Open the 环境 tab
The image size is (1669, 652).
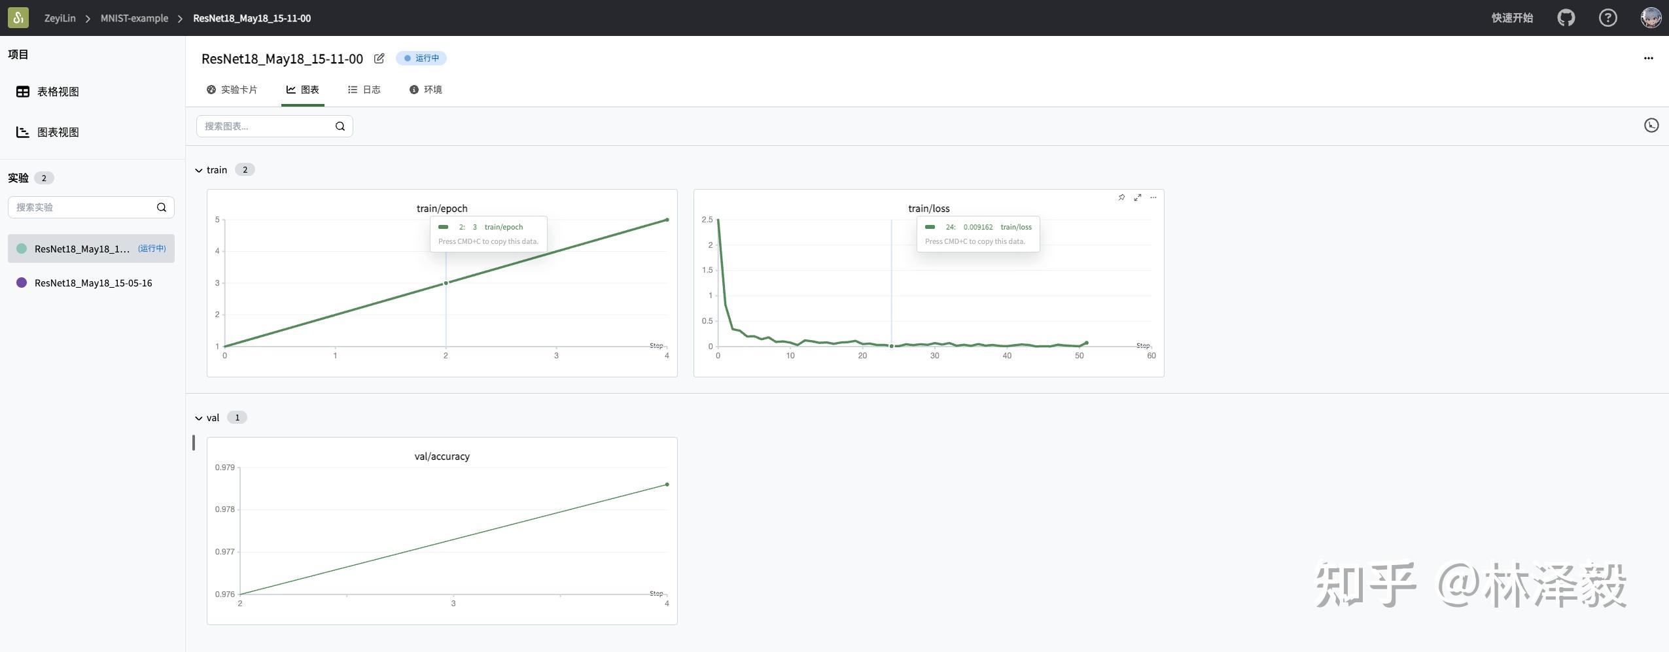pyautogui.click(x=426, y=90)
